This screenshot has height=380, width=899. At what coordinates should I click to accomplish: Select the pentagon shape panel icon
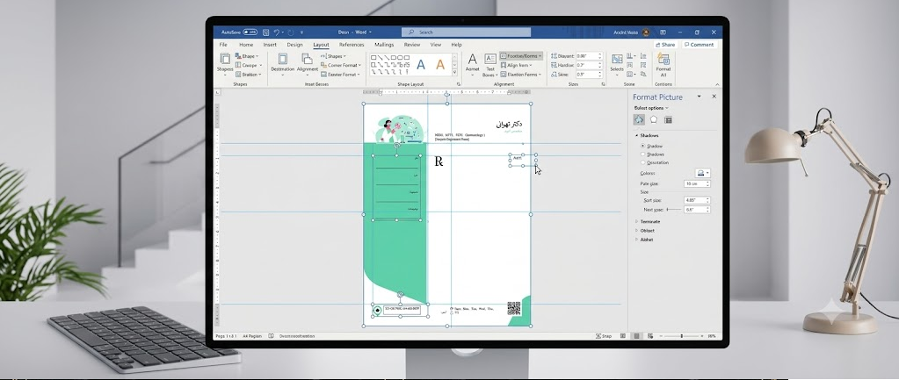654,119
